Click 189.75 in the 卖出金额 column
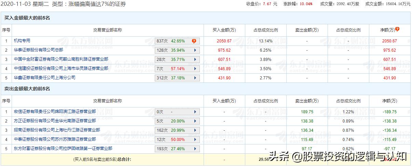Viewport: 412px width, 167px height. click(x=307, y=112)
